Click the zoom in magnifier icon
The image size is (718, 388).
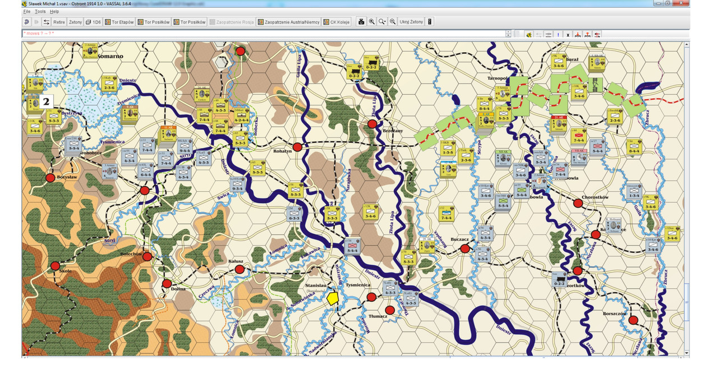372,22
